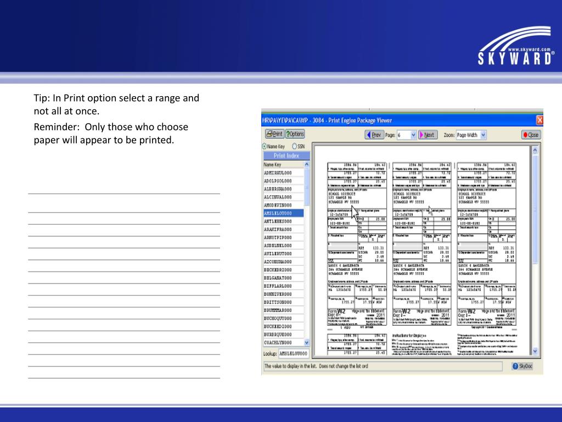The image size is (562, 422).
Task: Select ADOLPSOL000 in the name list
Action: click(284, 181)
